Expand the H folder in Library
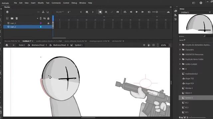The image size is (213, 119). [180, 69]
